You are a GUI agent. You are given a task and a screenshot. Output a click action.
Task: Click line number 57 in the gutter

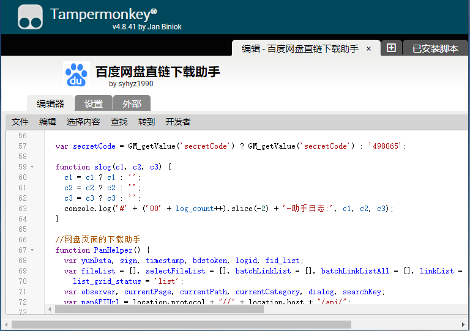point(23,146)
